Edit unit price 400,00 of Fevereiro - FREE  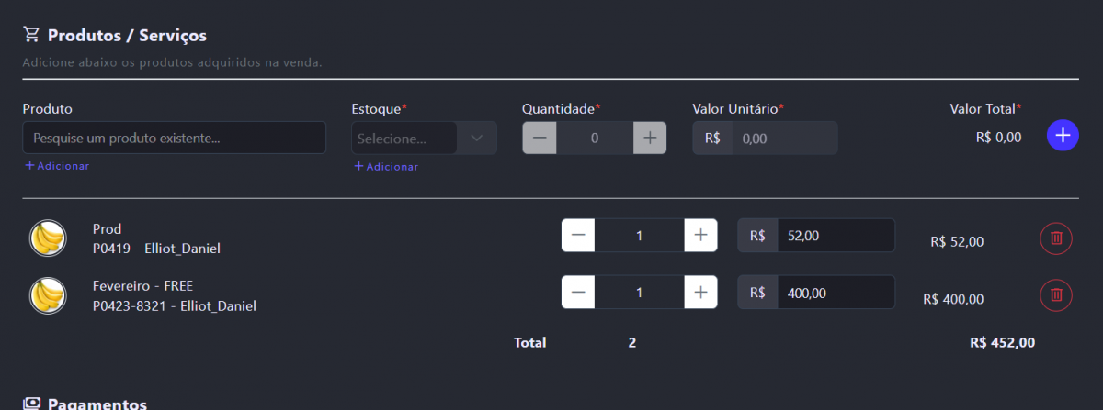coord(835,293)
